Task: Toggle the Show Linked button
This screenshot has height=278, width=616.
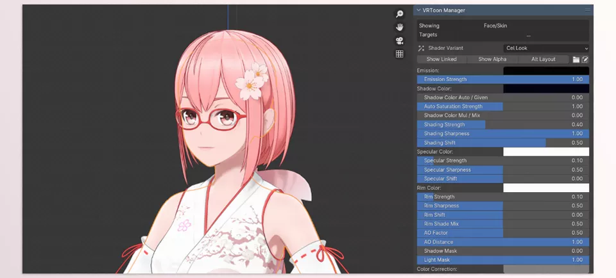Action: pyautogui.click(x=441, y=59)
